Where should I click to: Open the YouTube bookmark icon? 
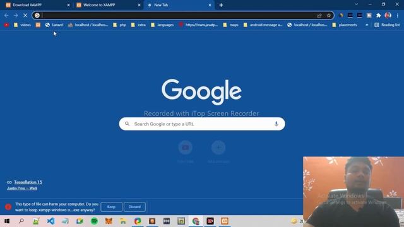[6, 25]
